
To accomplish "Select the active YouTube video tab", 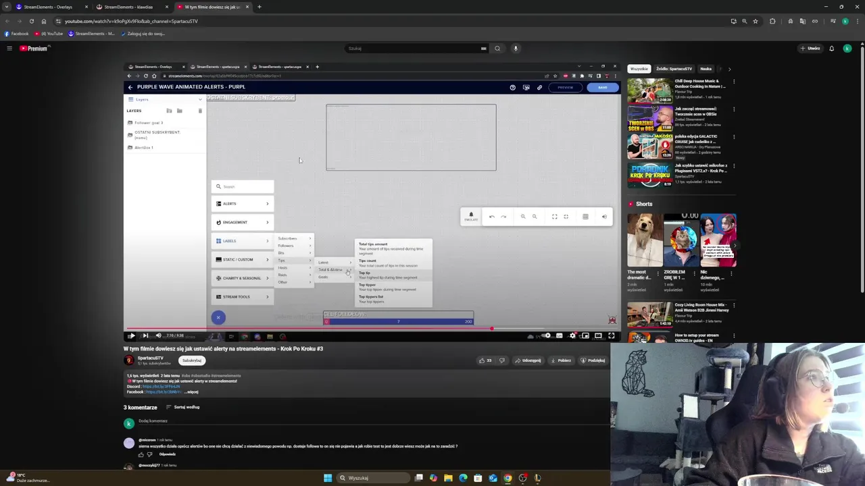I will click(x=212, y=7).
